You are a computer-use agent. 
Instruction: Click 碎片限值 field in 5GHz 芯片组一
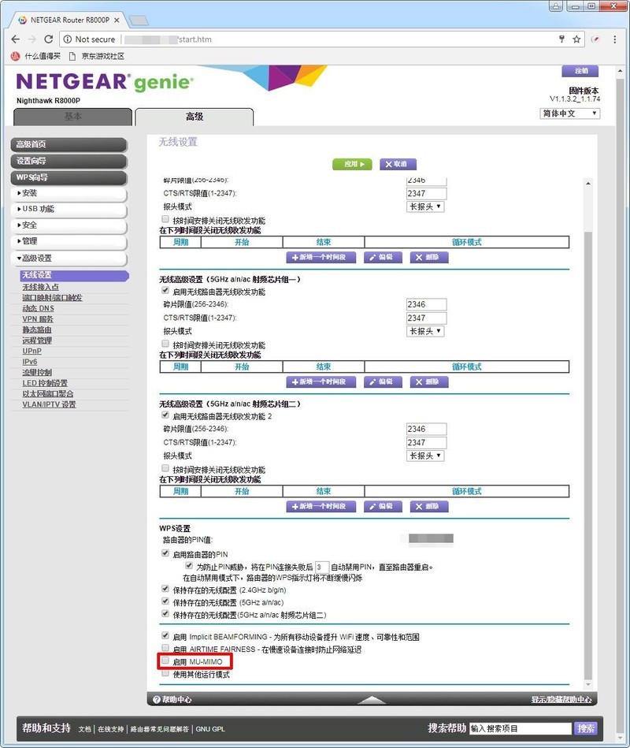click(x=427, y=304)
